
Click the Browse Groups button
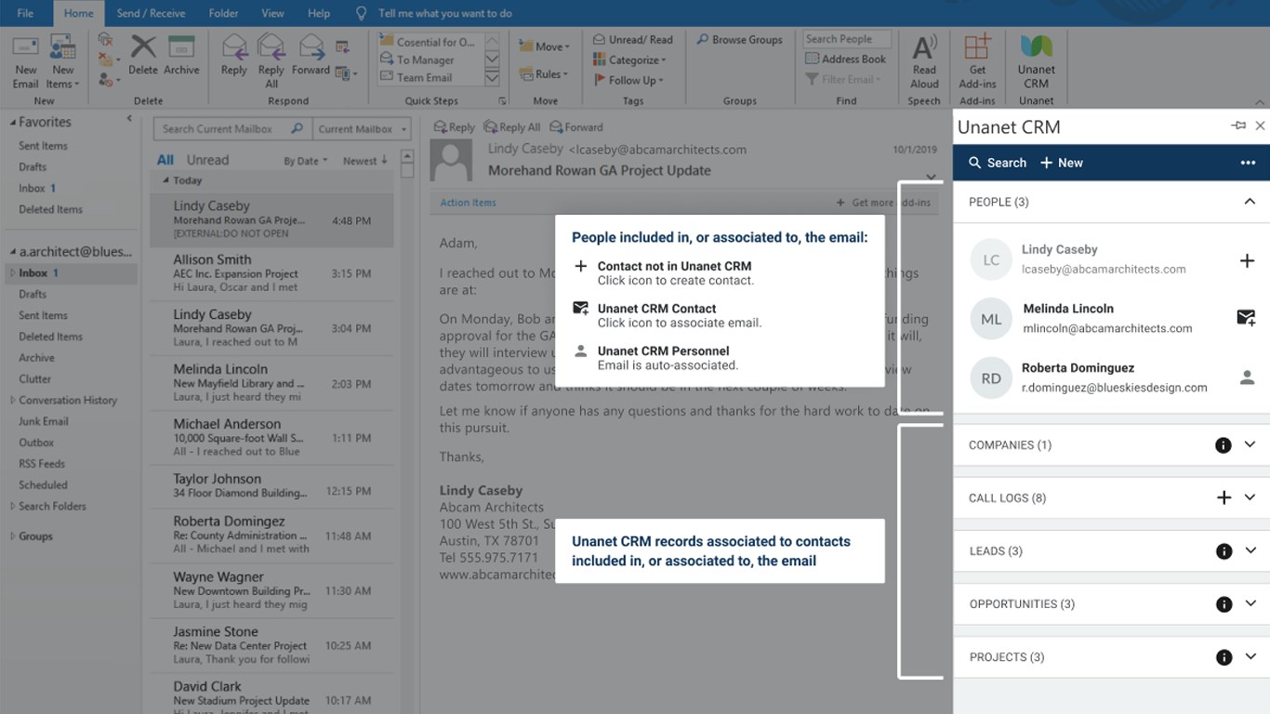click(739, 40)
